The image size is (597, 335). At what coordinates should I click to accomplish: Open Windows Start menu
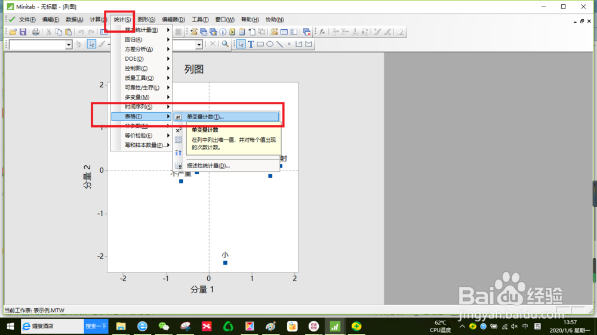pyautogui.click(x=10, y=326)
